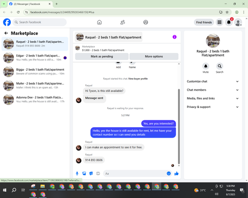This screenshot has width=248, height=198.
Task: Bookmark this page with the star icon
Action: tap(227, 12)
